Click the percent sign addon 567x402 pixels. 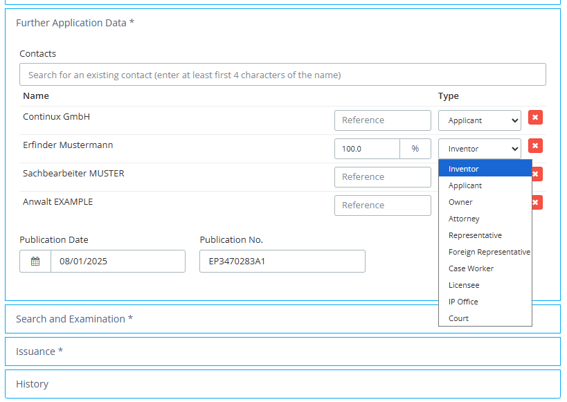(x=415, y=149)
